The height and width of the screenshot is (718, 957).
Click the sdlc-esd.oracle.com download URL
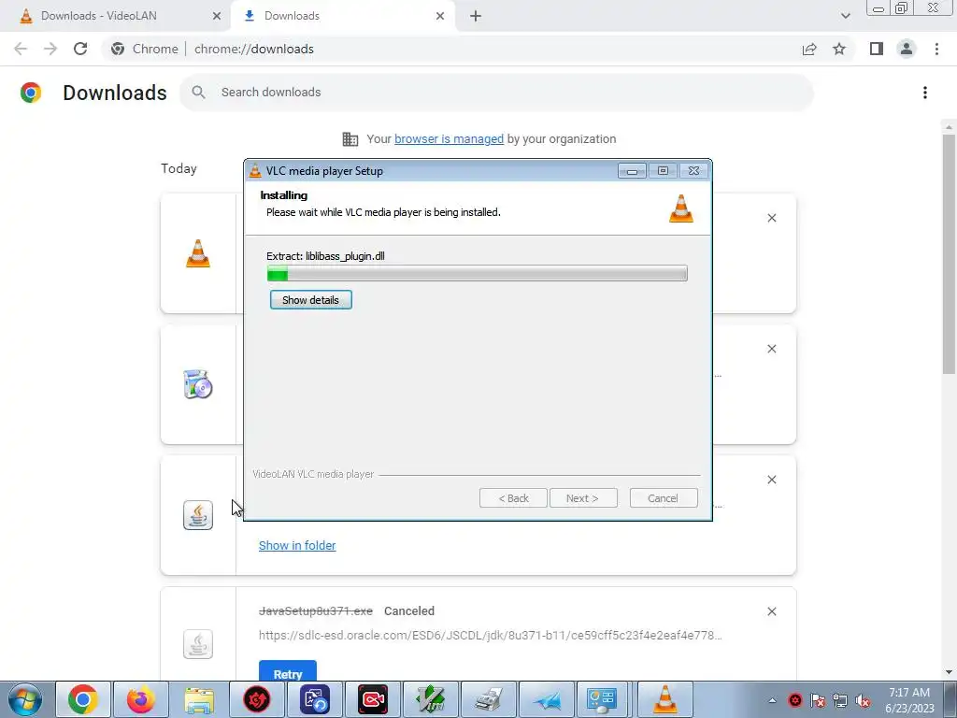[x=490, y=636]
